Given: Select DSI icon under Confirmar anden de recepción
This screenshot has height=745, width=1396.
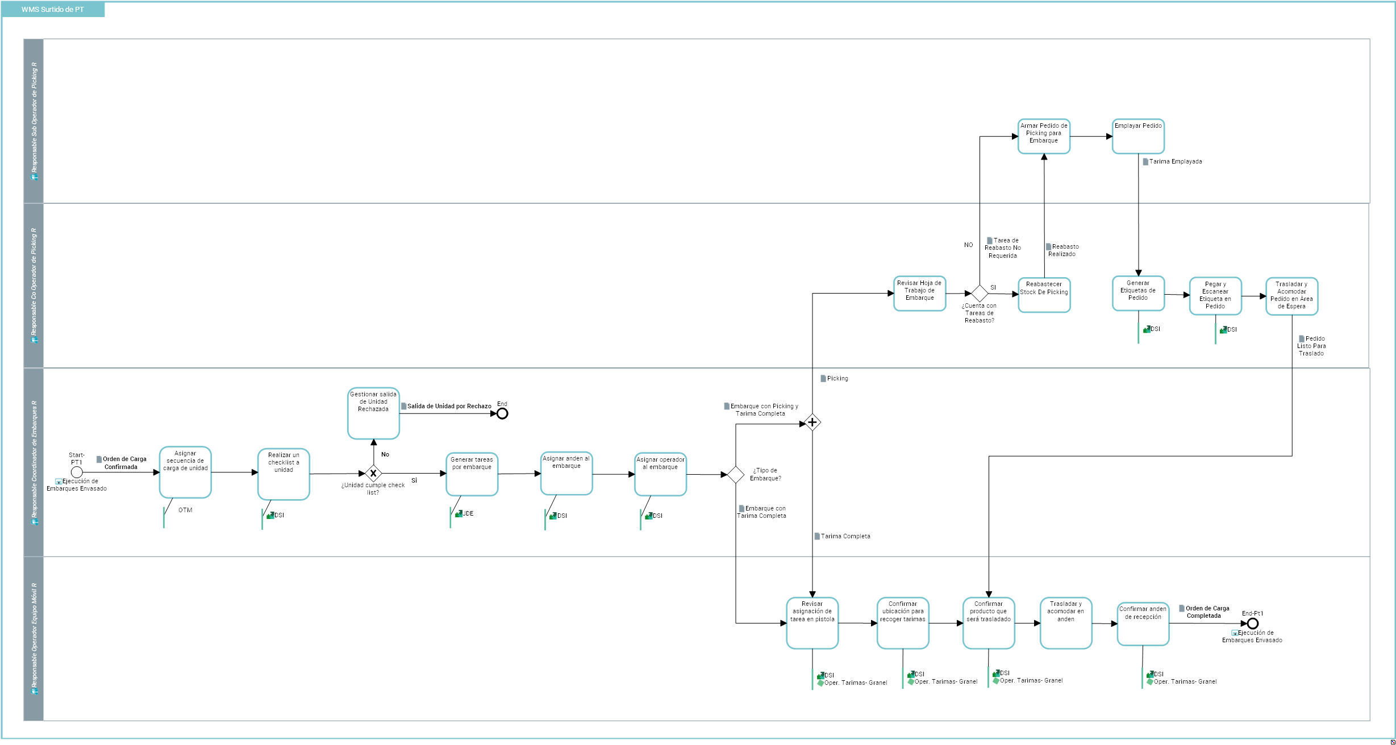Looking at the screenshot, I should tap(1150, 674).
